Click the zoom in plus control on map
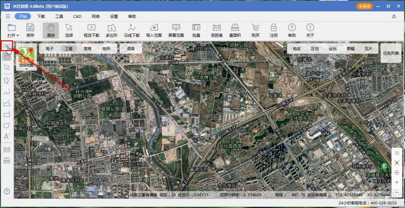405x208 pixels. (397, 183)
